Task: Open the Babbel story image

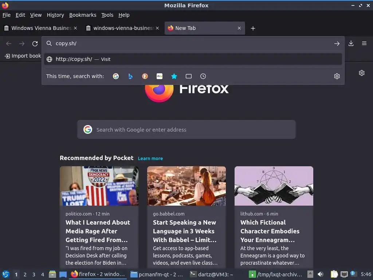Action: [x=186, y=186]
